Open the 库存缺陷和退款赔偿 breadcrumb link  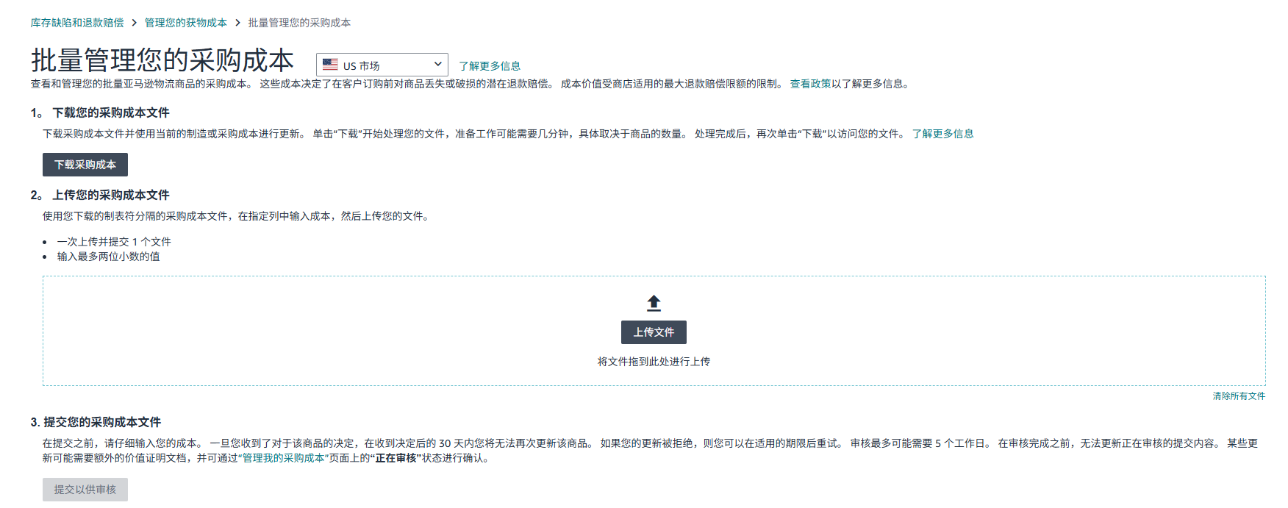pyautogui.click(x=77, y=23)
